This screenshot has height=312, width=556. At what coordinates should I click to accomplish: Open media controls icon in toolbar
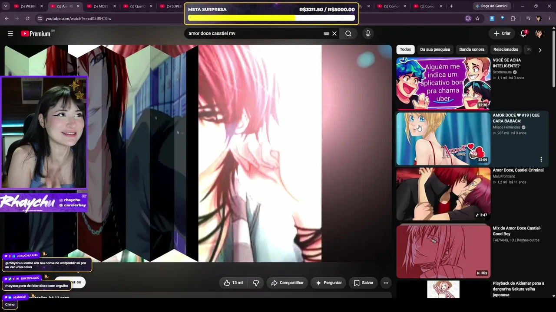click(528, 19)
